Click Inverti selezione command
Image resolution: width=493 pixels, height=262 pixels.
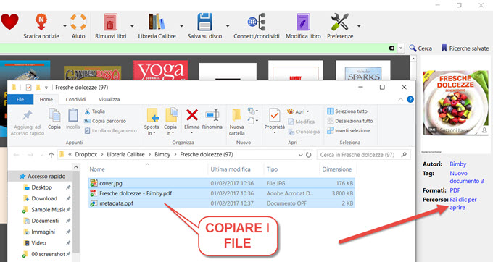[349, 130]
